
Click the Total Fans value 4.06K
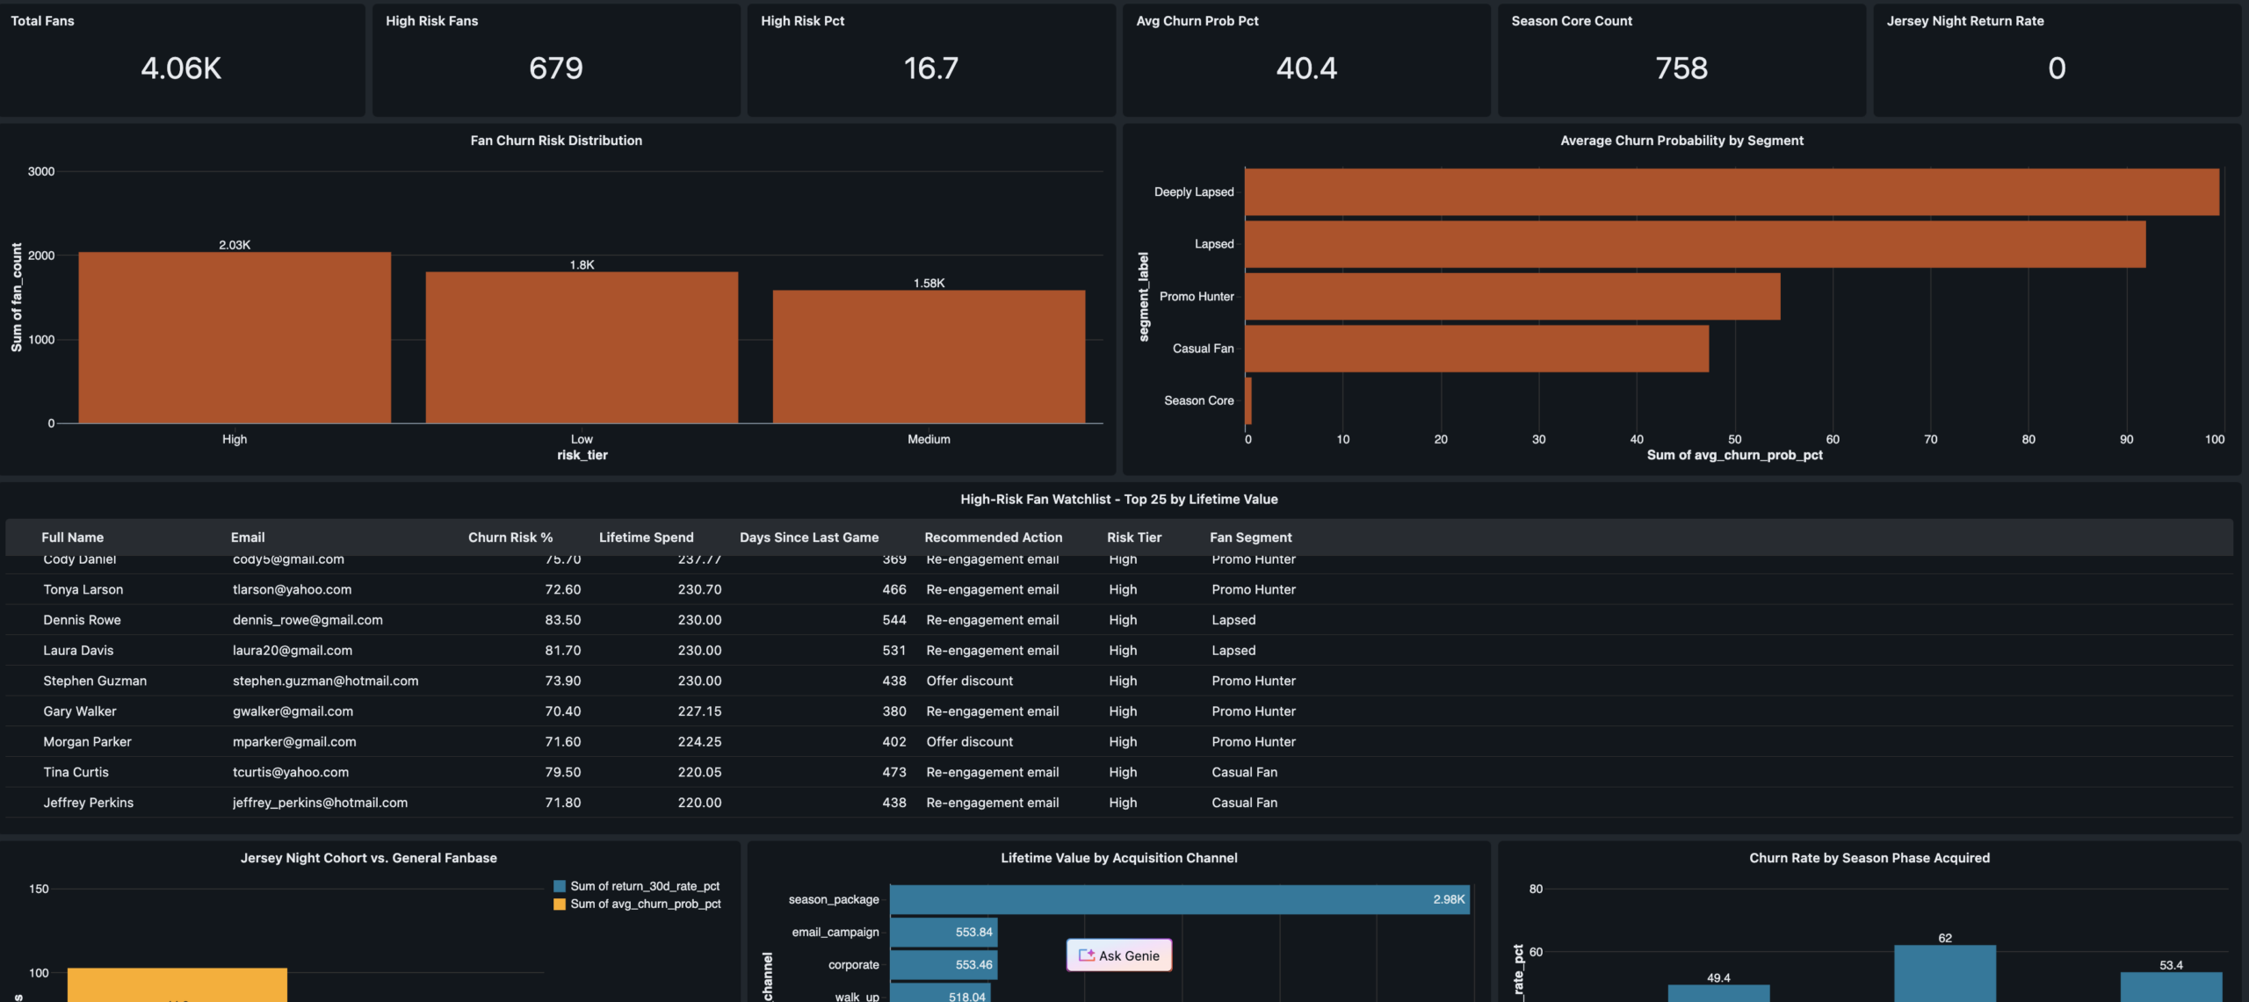point(181,68)
